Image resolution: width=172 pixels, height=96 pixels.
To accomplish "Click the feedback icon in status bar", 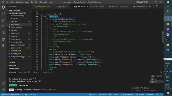I will [x=157, y=95].
